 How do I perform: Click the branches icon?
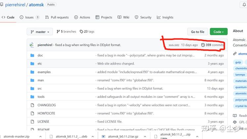click(58, 32)
